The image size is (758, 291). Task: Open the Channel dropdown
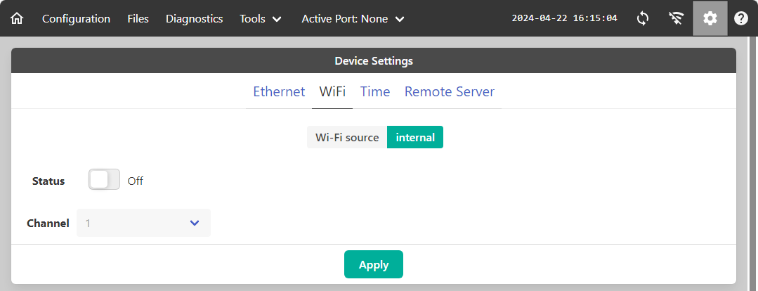[143, 223]
